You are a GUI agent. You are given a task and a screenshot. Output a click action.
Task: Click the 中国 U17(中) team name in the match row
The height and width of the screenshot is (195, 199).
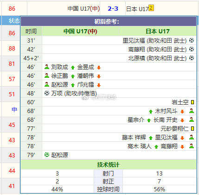click(x=83, y=9)
